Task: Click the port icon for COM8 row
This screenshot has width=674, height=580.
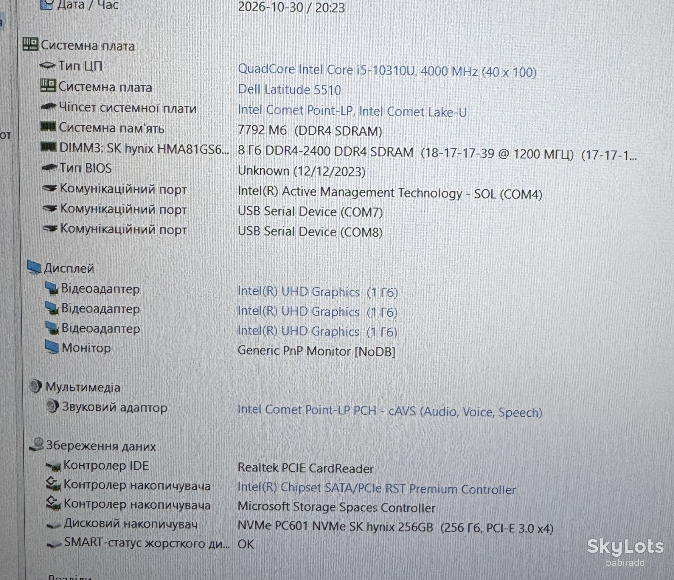Action: click(51, 228)
